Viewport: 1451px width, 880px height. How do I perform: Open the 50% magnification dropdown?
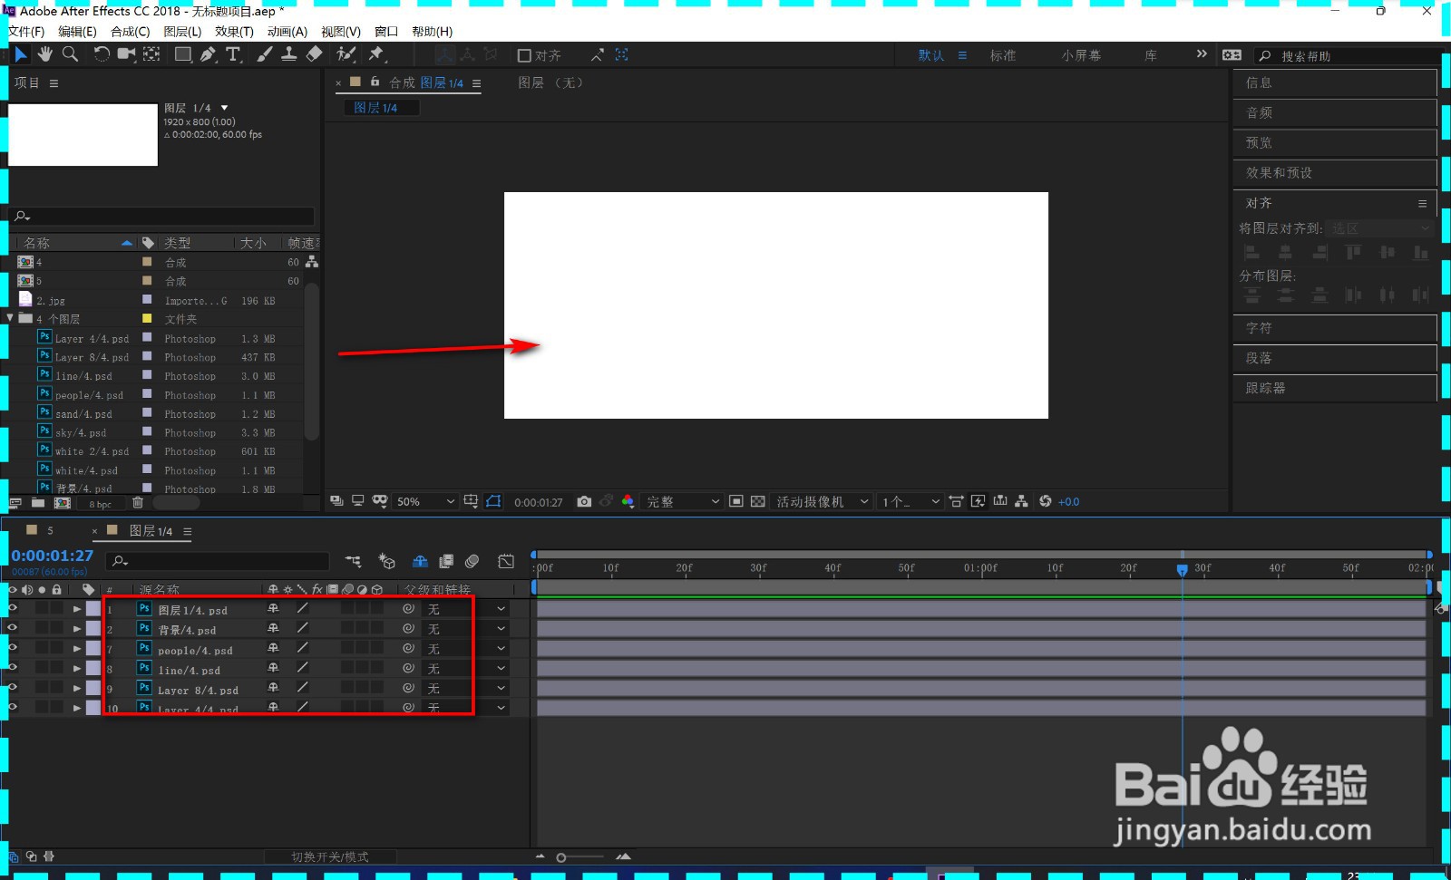point(425,501)
